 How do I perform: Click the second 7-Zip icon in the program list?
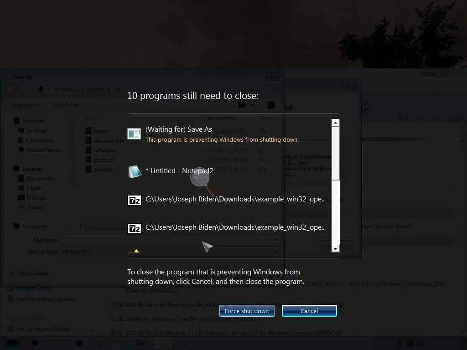(135, 229)
